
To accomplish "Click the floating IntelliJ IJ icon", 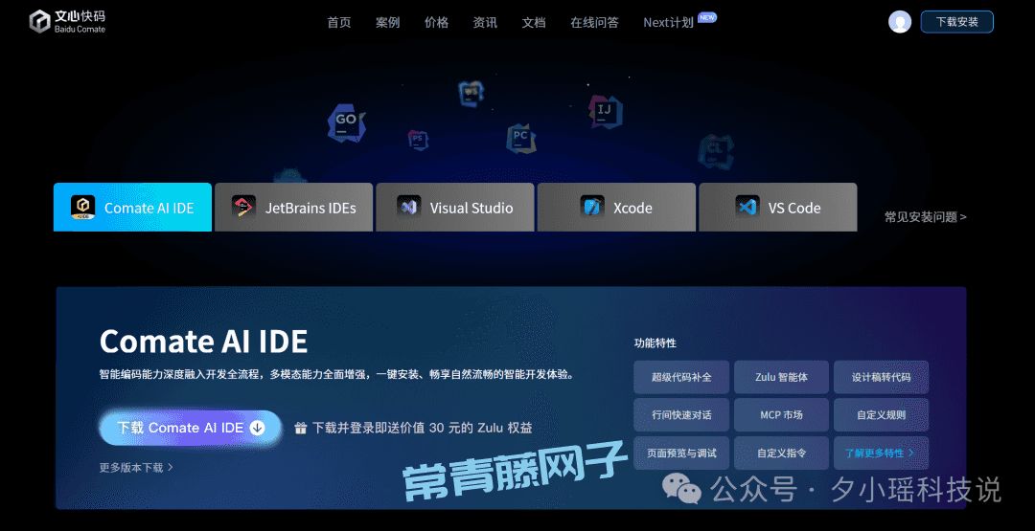I will pyautogui.click(x=605, y=111).
